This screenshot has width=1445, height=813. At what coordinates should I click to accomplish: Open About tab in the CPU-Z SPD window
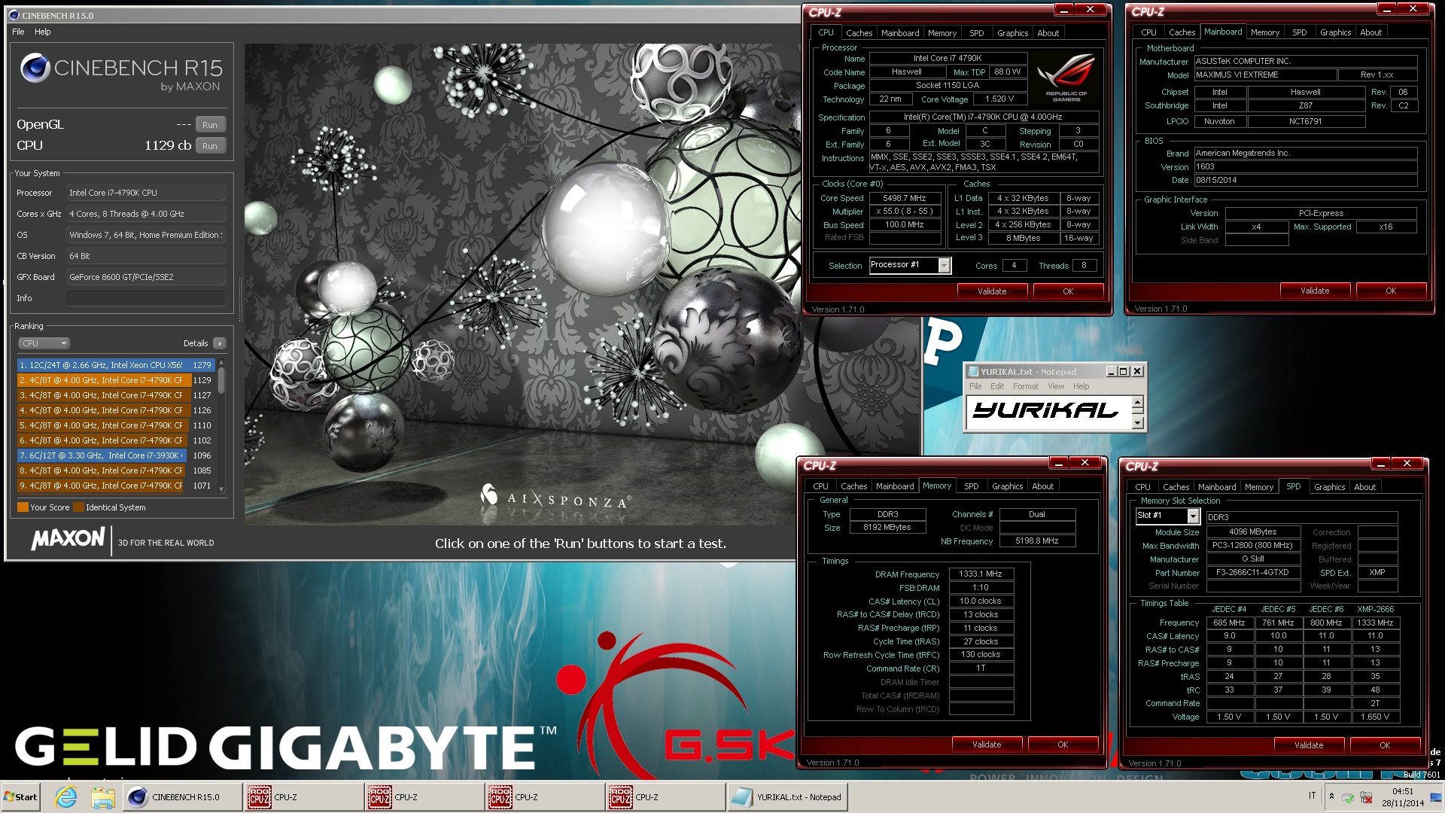pyautogui.click(x=1364, y=487)
